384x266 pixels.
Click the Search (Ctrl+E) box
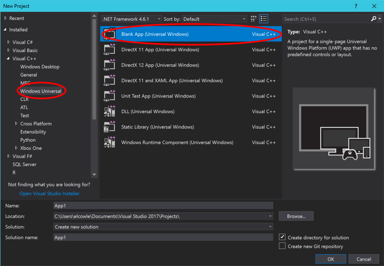(327, 19)
